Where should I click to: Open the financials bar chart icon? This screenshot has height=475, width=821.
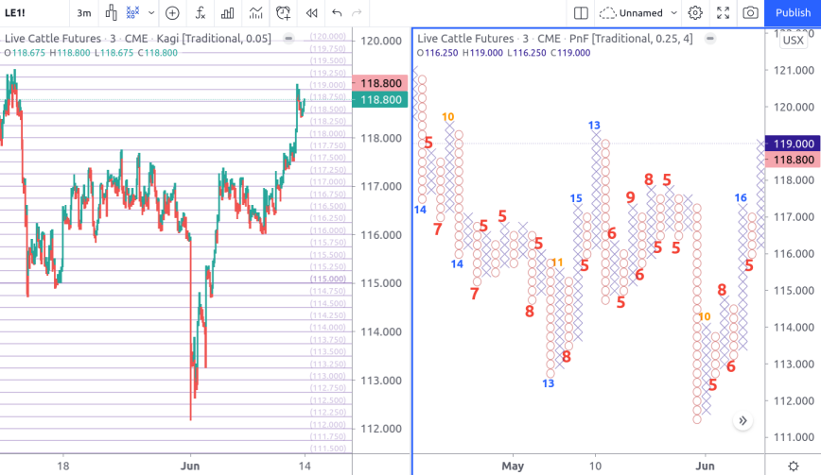pyautogui.click(x=228, y=13)
